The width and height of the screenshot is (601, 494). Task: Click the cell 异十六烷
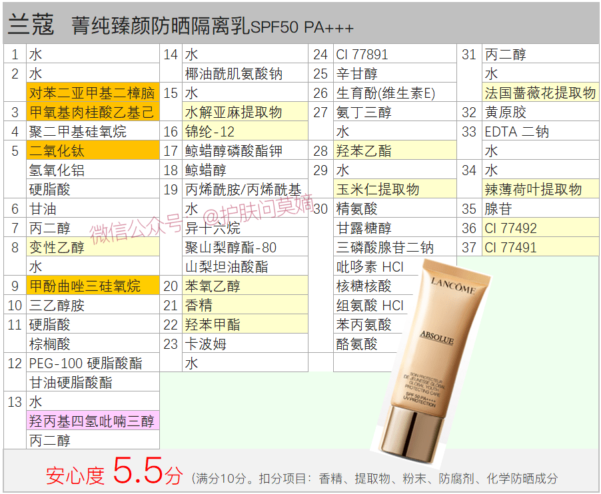245,228
